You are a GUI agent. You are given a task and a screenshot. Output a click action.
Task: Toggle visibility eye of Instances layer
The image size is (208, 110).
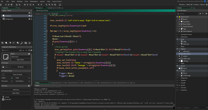[x=29, y=16]
